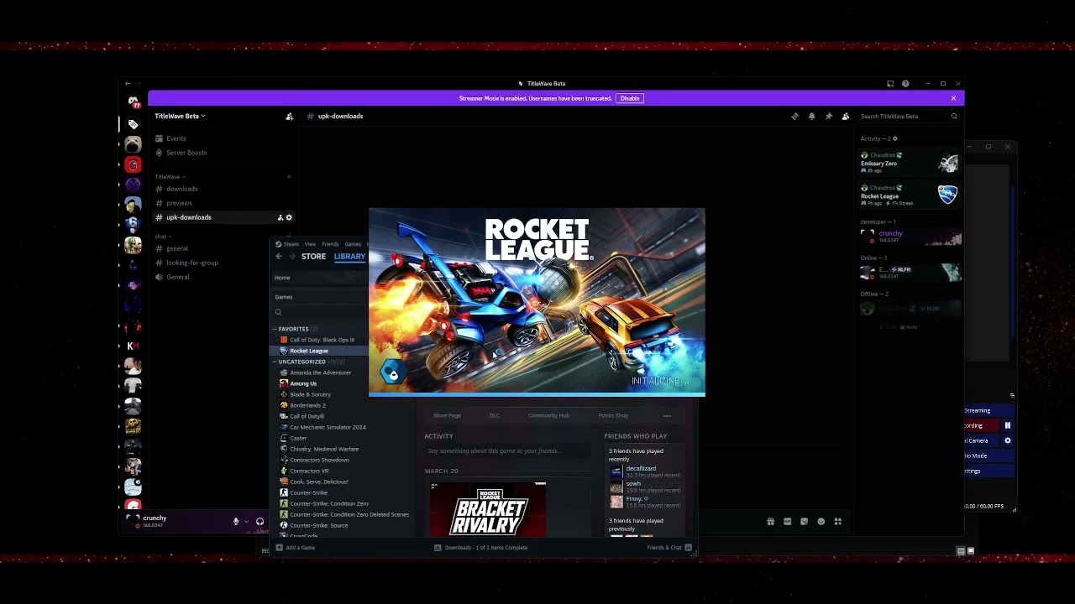Click the Steam activity comment box
1075x604 pixels.
pyautogui.click(x=506, y=451)
